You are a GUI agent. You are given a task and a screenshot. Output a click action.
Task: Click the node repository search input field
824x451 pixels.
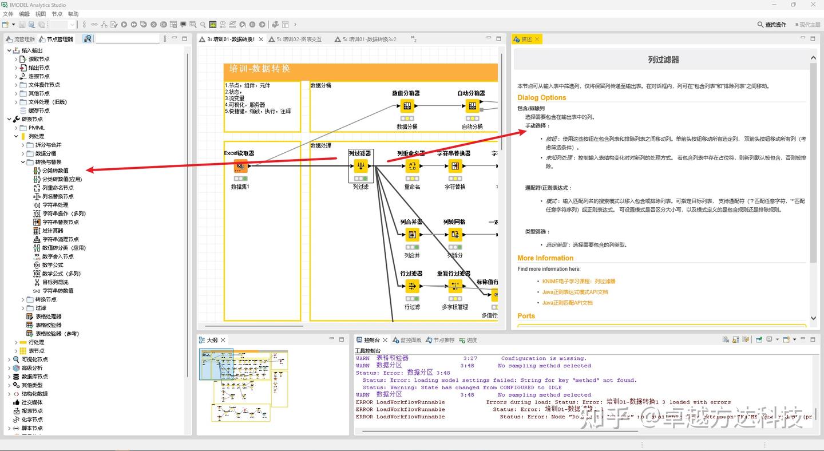pos(128,39)
